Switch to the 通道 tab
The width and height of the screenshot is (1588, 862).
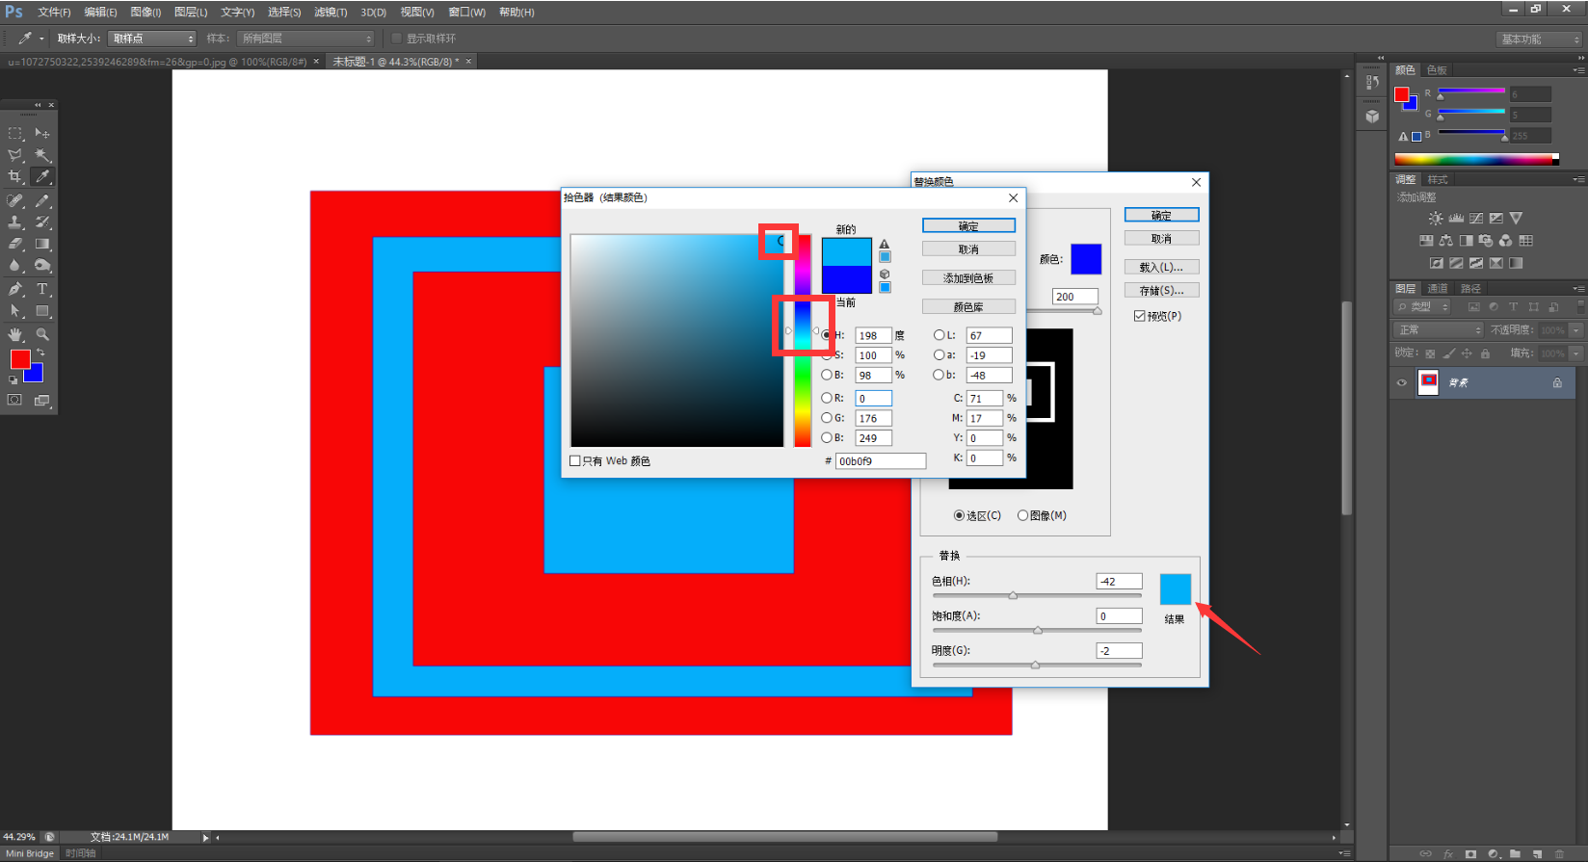(x=1438, y=289)
